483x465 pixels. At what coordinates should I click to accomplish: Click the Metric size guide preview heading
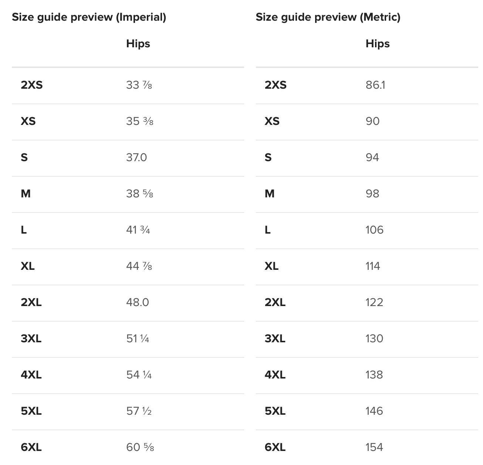[328, 17]
